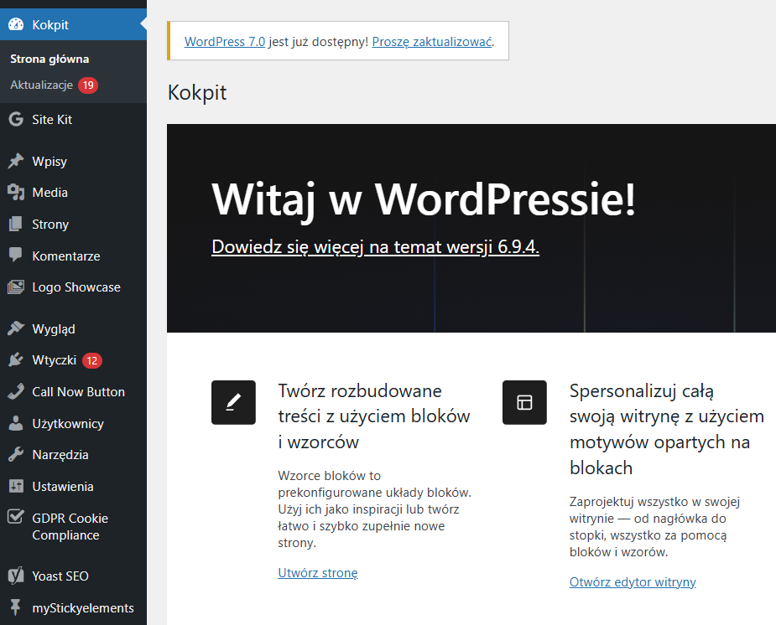776x625 pixels.
Task: Open the Media menu
Action: [73, 192]
